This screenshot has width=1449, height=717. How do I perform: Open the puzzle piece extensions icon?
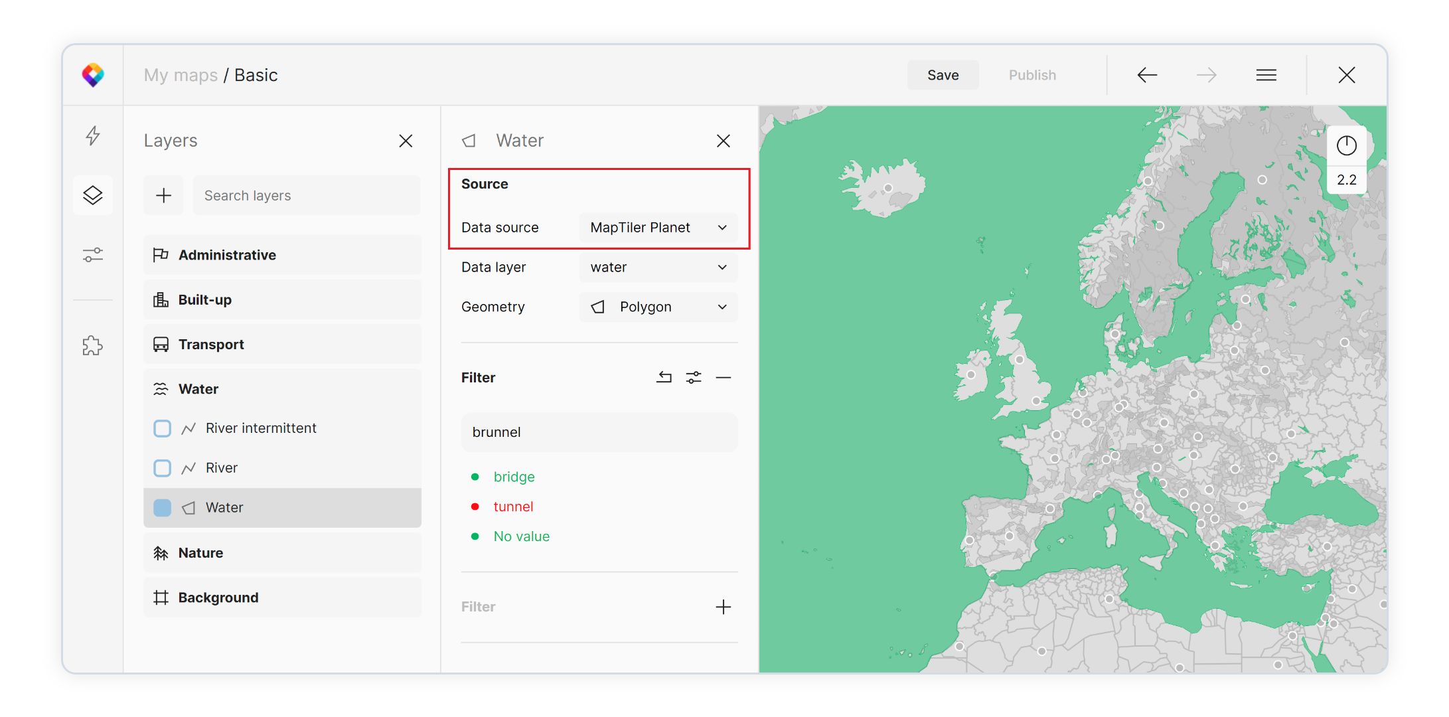tap(93, 346)
